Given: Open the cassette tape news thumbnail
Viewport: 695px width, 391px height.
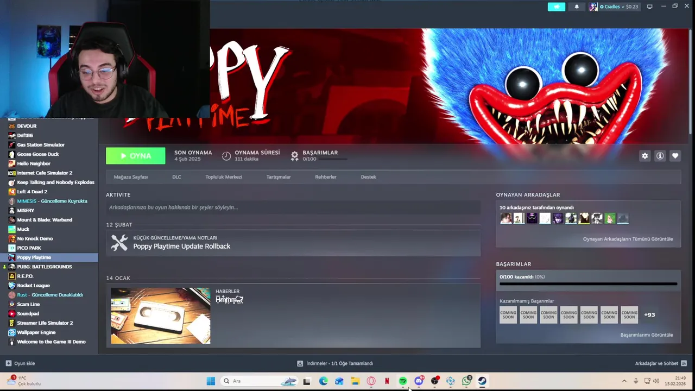Looking at the screenshot, I should [x=161, y=316].
